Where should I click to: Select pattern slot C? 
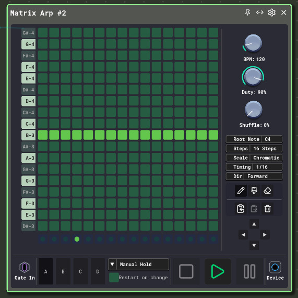click(x=80, y=271)
